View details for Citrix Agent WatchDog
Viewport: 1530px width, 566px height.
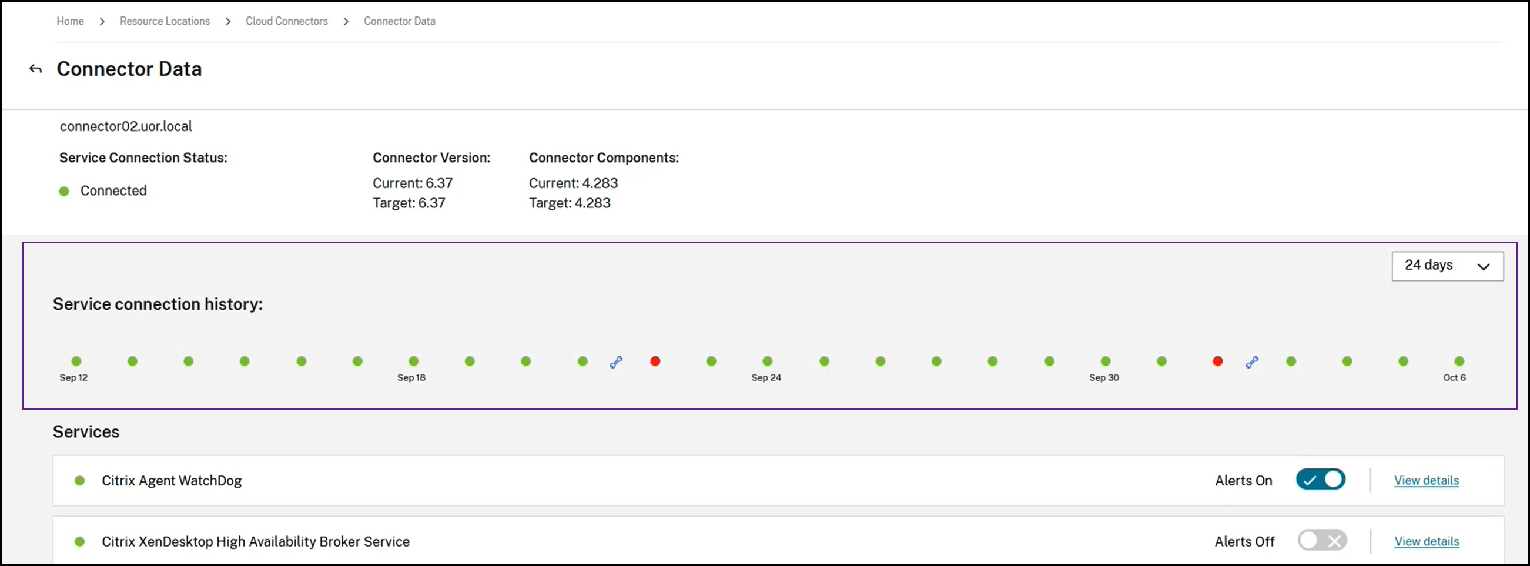click(x=1426, y=480)
